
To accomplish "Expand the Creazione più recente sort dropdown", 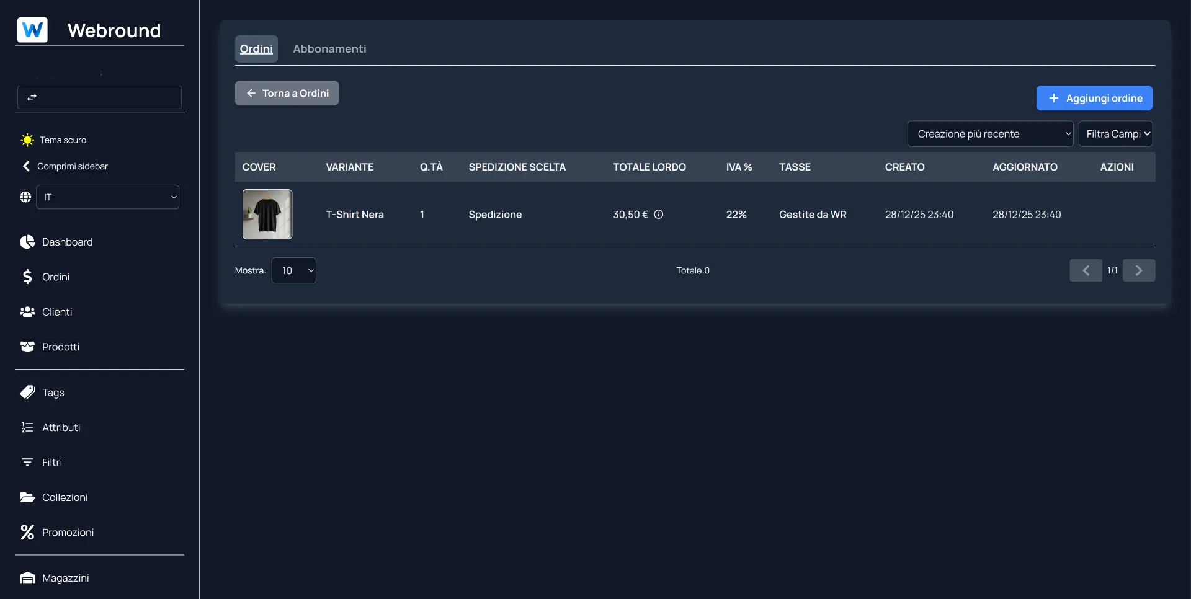I will (990, 134).
